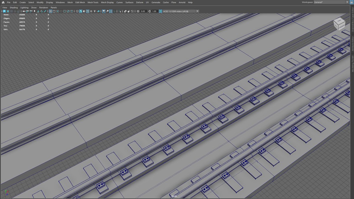The height and width of the screenshot is (199, 354).
Task: Toggle the Safe Action overlay
Action: pyautogui.click(x=68, y=11)
